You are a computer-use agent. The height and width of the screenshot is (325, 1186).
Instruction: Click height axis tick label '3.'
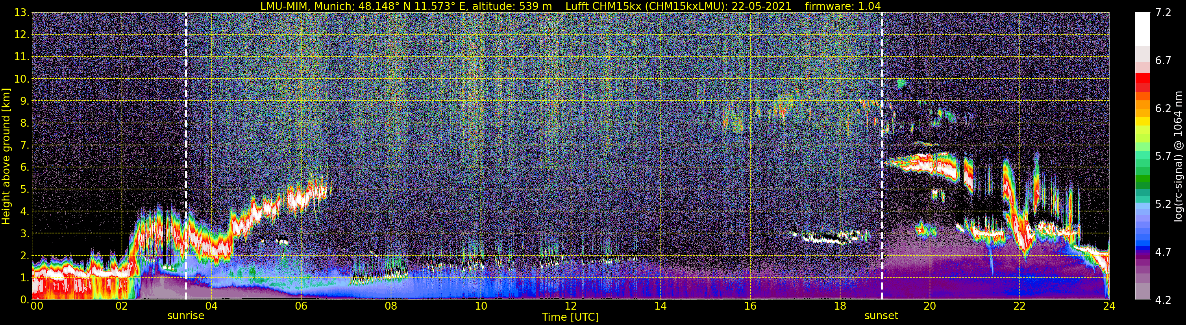tap(24, 234)
